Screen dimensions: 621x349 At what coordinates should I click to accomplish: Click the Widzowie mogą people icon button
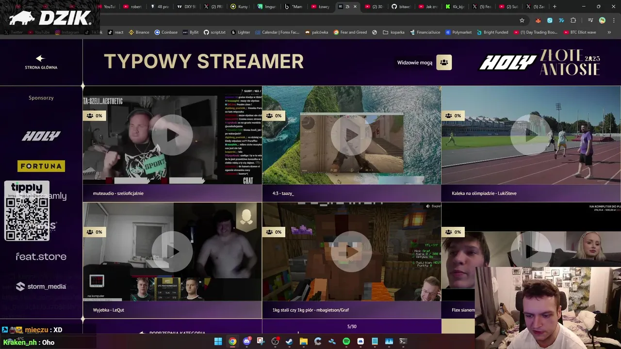coord(444,63)
